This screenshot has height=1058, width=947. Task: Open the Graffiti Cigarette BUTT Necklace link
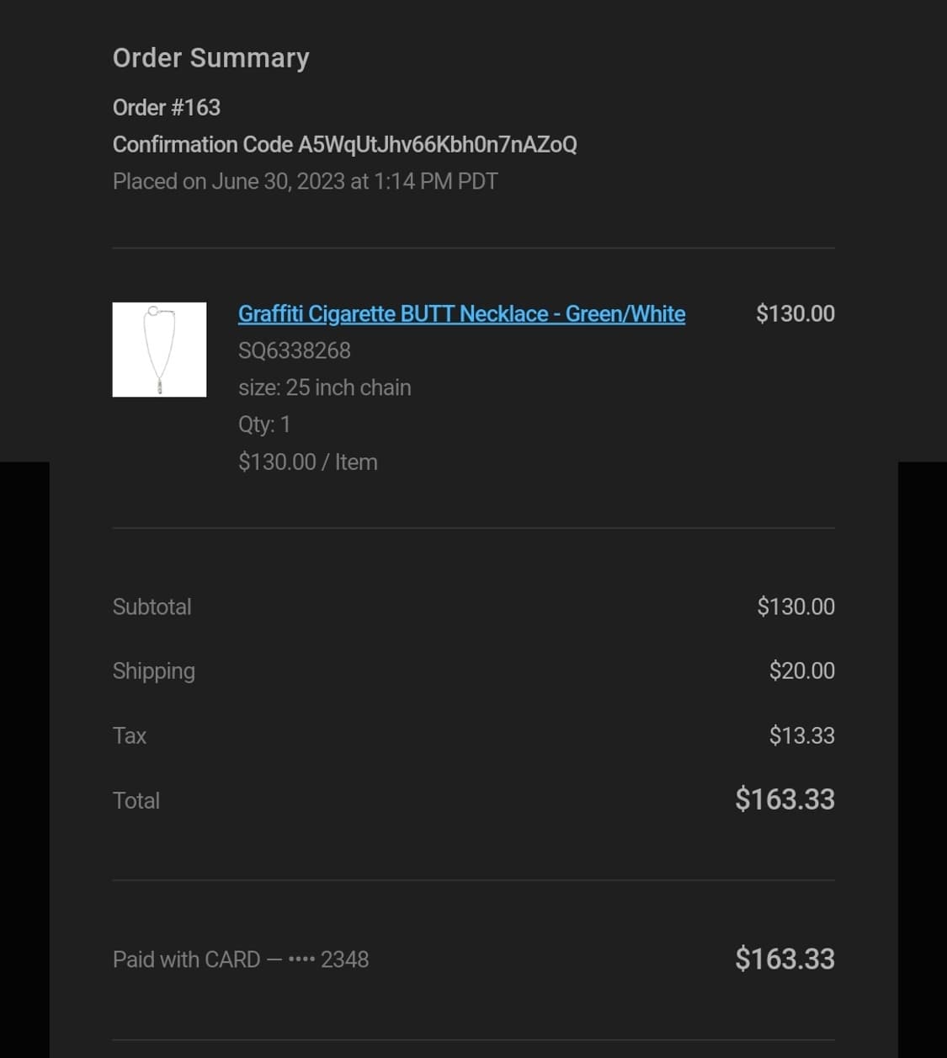(x=461, y=314)
